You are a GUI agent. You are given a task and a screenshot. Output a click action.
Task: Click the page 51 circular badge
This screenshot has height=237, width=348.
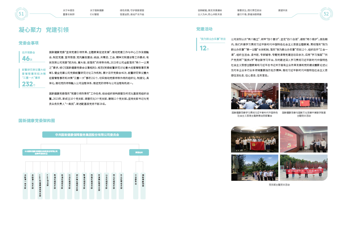(21, 14)
